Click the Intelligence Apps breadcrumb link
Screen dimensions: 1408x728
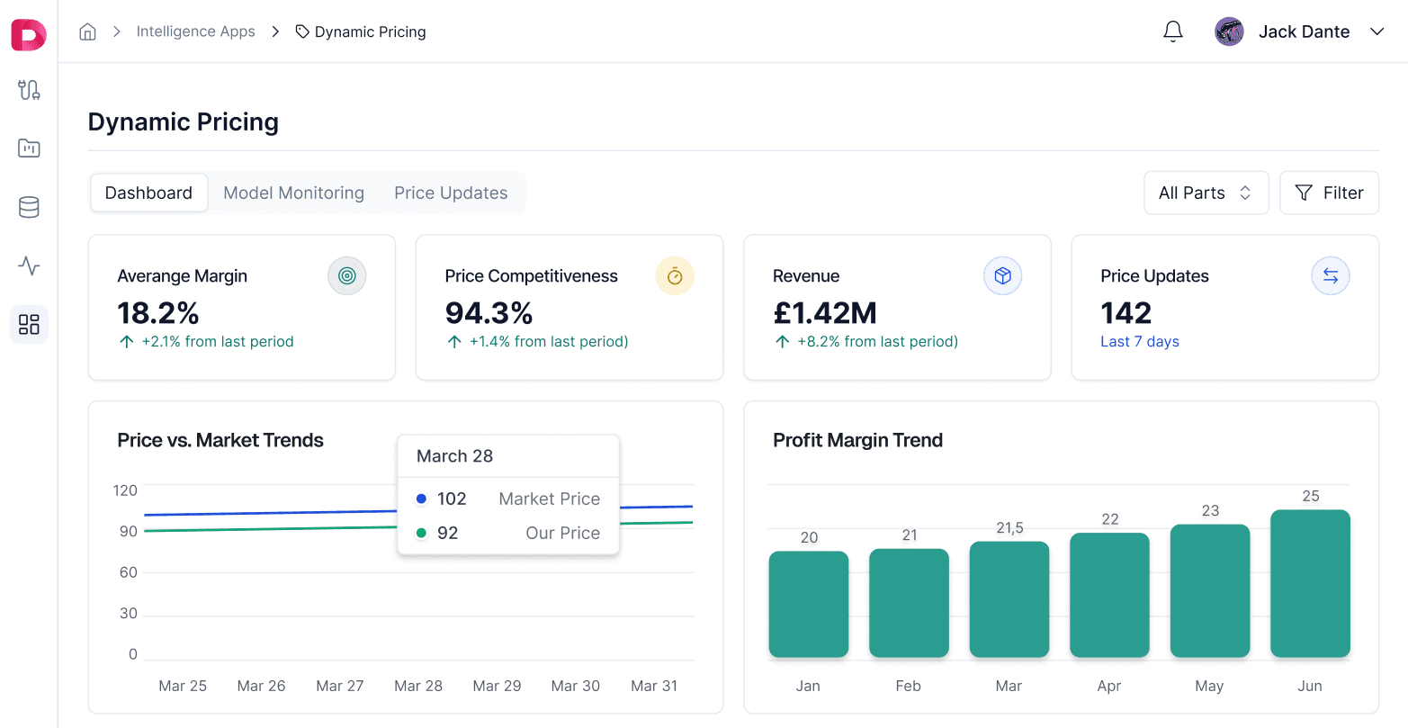[x=195, y=31]
